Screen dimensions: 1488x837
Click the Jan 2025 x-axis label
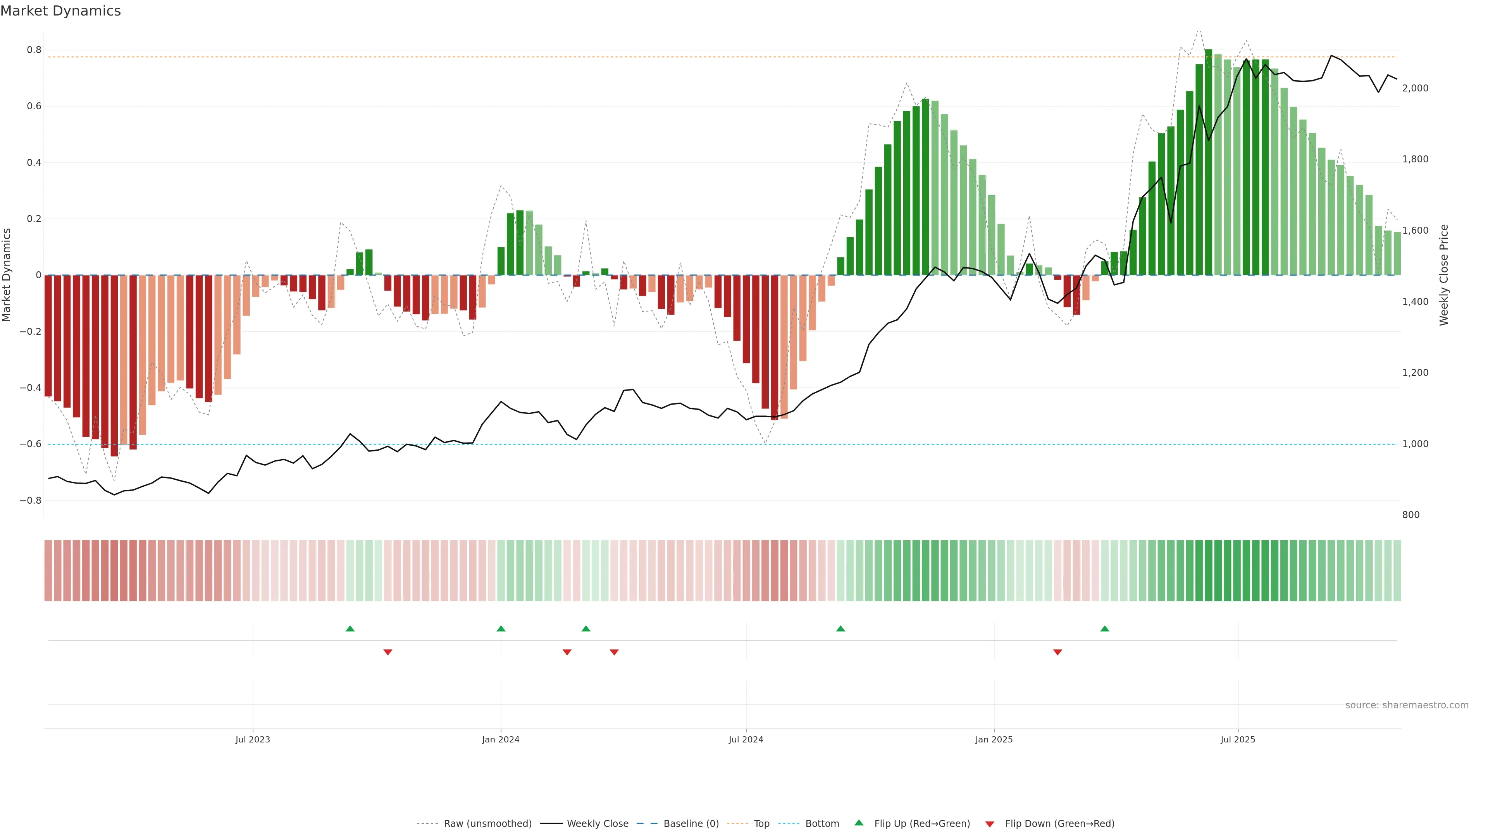pos(994,739)
